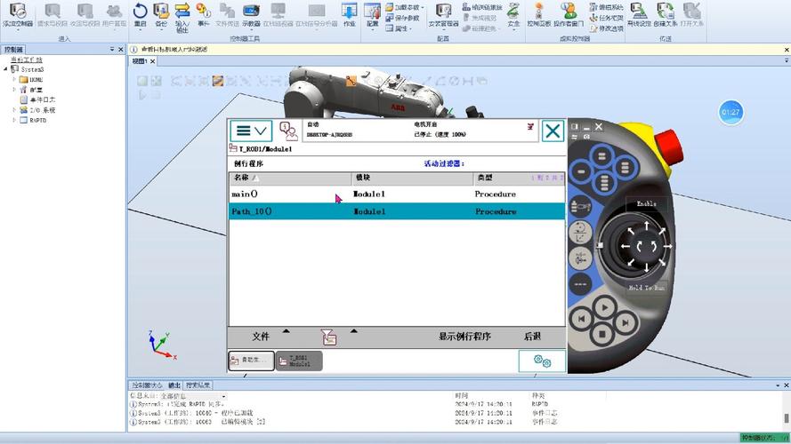Click 显示例行程序 button
This screenshot has height=444, width=791.
click(x=464, y=337)
